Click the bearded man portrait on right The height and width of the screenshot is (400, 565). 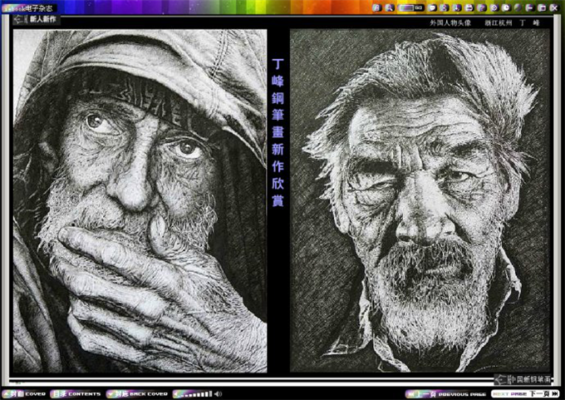pyautogui.click(x=420, y=201)
